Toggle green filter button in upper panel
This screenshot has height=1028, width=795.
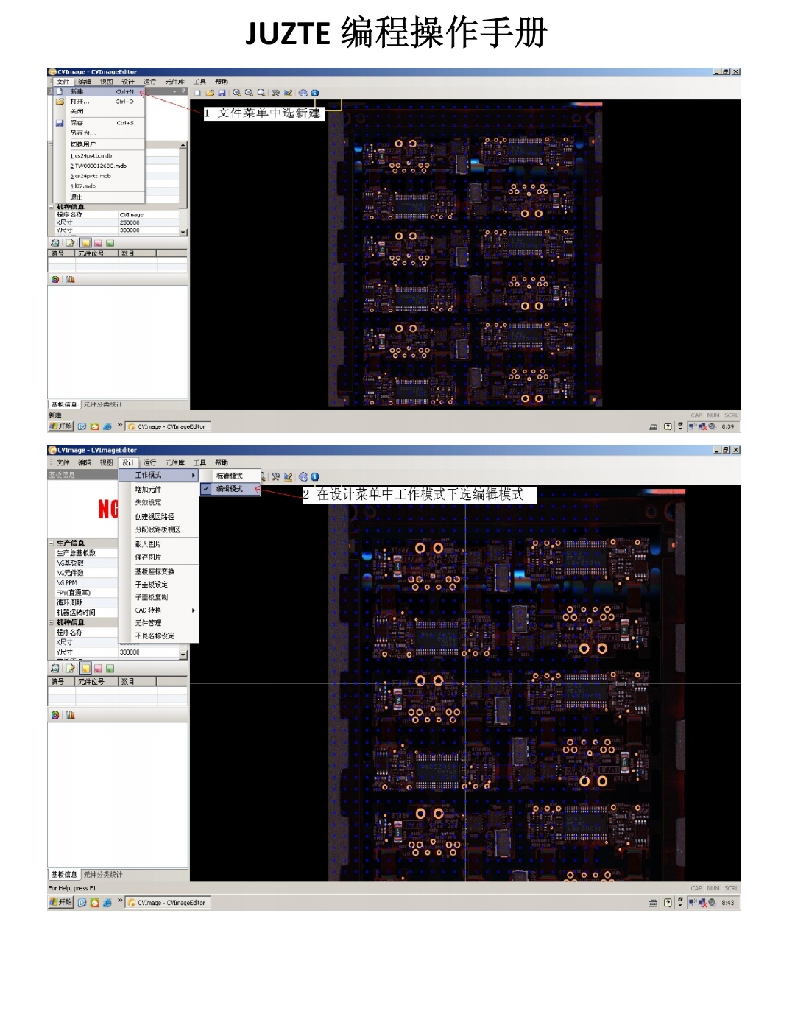tap(110, 243)
